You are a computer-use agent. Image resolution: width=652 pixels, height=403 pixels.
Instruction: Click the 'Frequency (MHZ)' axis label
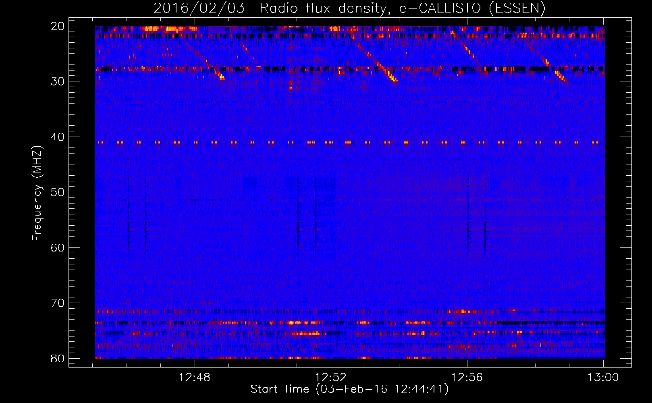coord(37,193)
